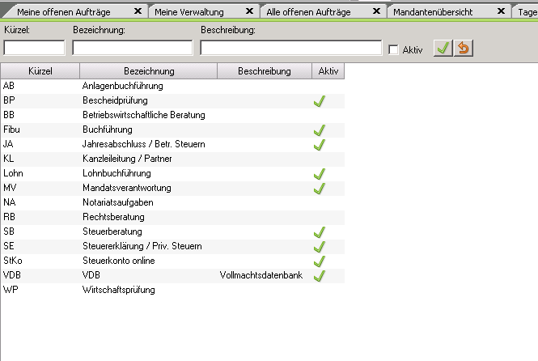Click the Kürzel filter input field

click(x=34, y=48)
